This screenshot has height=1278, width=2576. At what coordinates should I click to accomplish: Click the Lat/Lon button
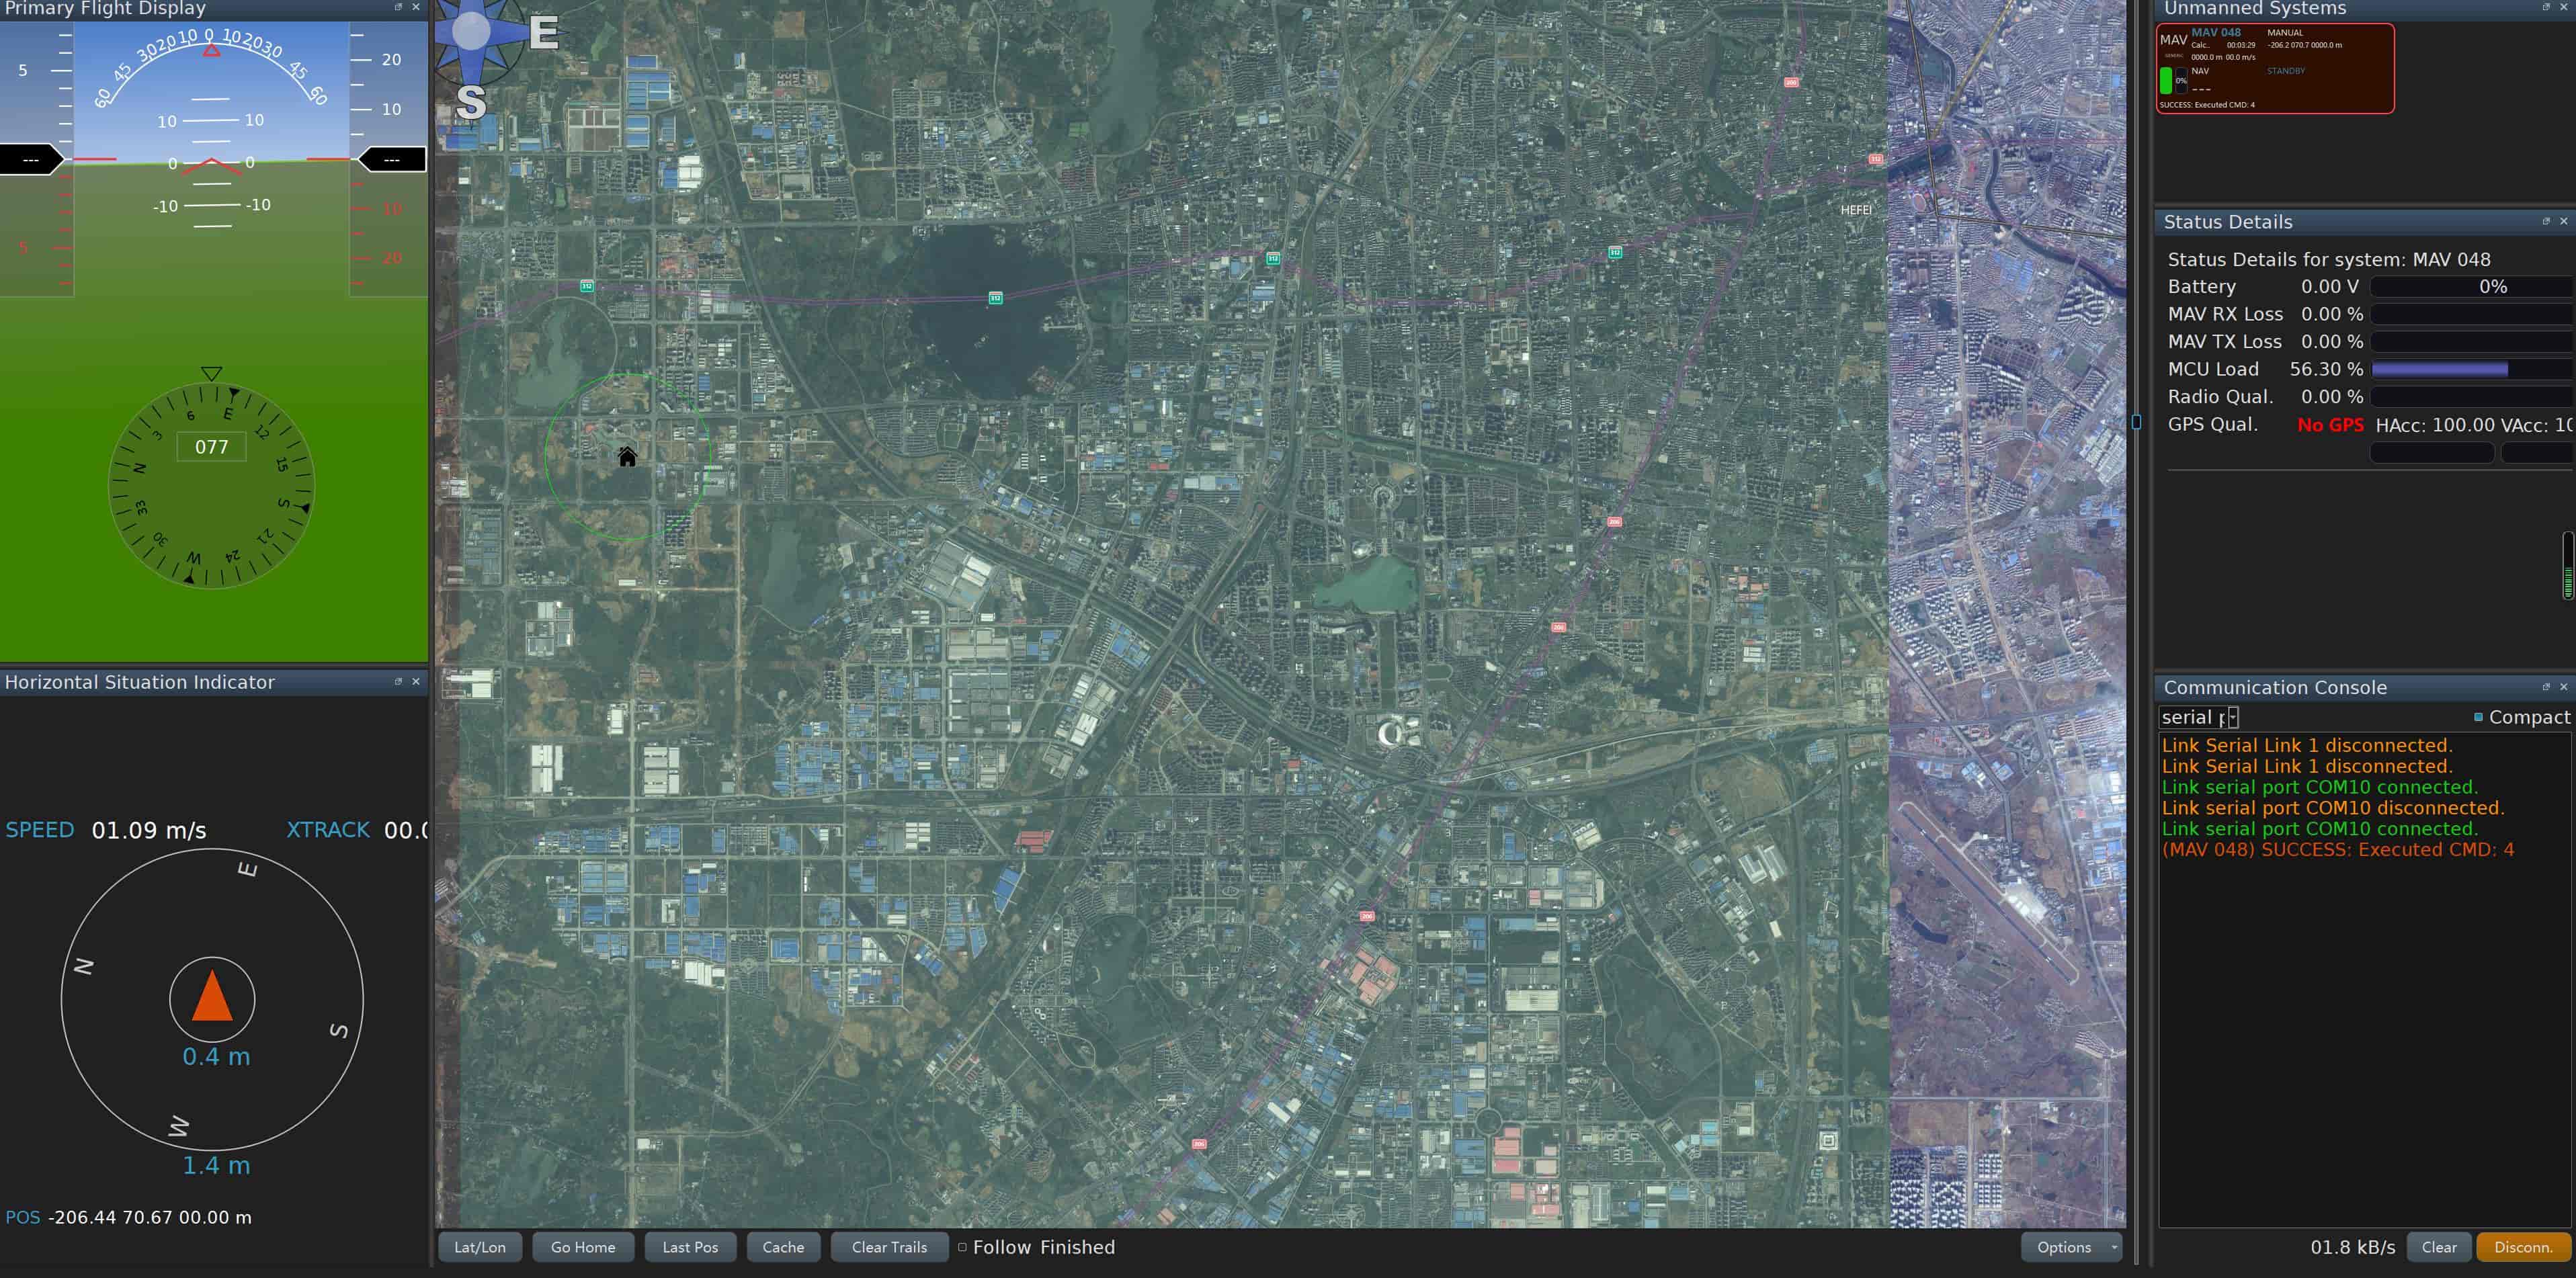pos(480,1247)
